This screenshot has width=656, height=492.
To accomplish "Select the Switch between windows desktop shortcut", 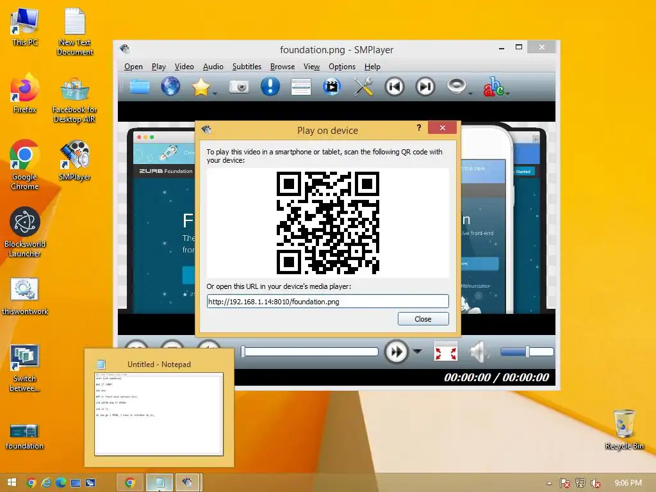I will 25,368.
